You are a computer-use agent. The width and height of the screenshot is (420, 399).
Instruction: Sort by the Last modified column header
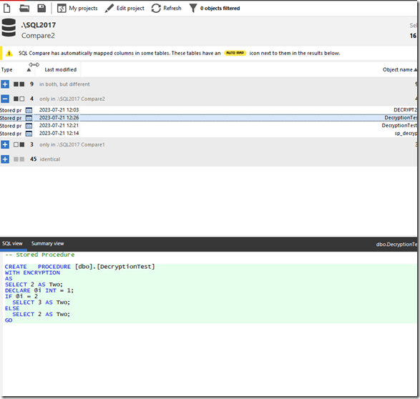coord(61,69)
